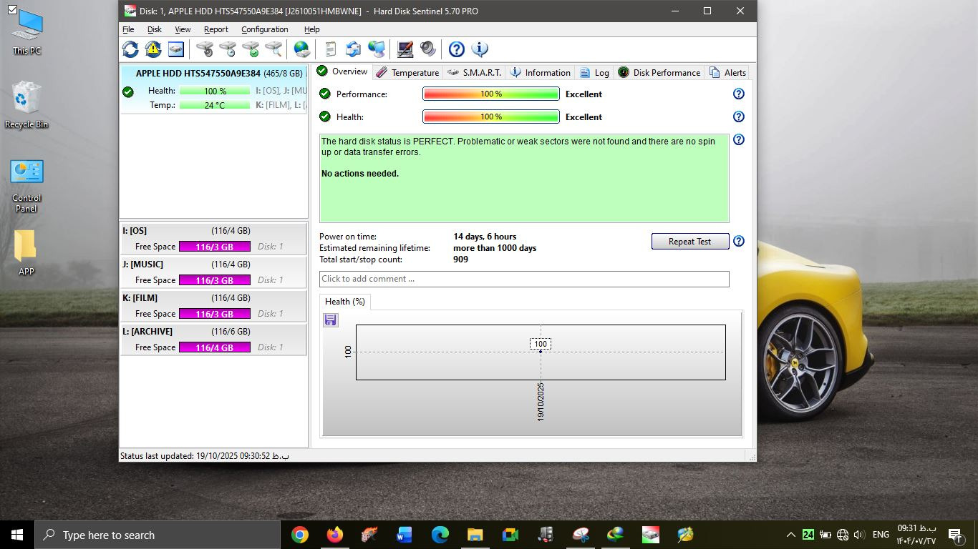This screenshot has width=978, height=549.
Task: Click the Performance 100% gradient bar
Action: [x=490, y=94]
